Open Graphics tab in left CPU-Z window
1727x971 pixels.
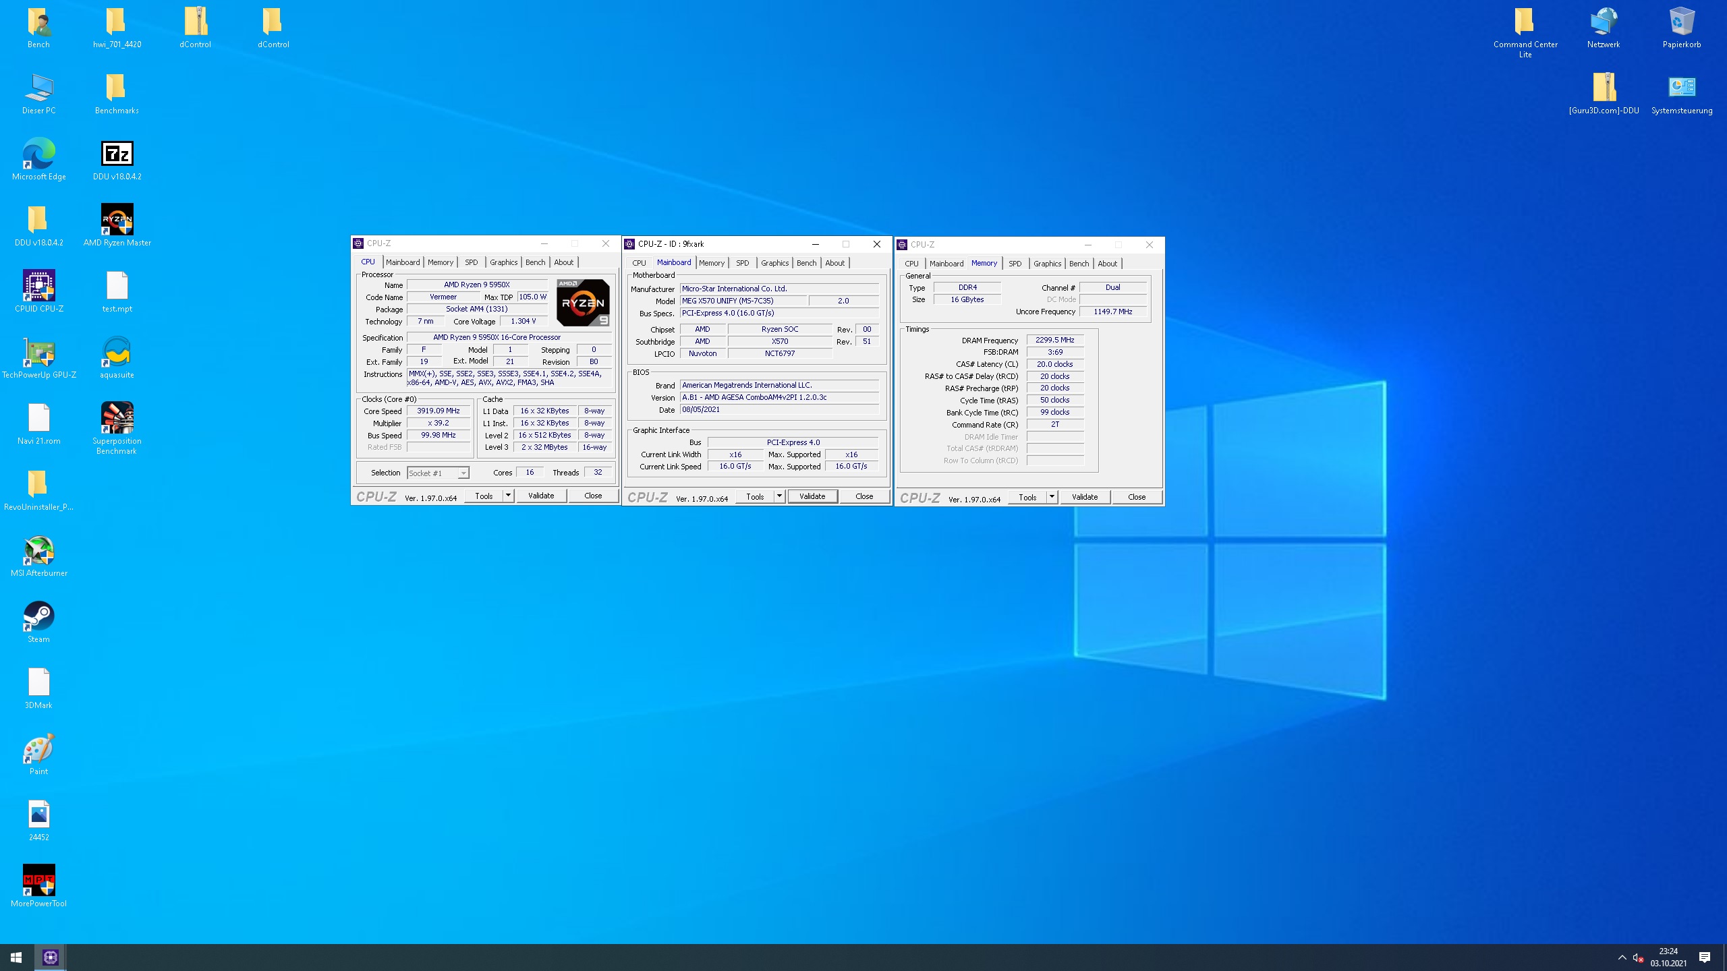tap(504, 262)
